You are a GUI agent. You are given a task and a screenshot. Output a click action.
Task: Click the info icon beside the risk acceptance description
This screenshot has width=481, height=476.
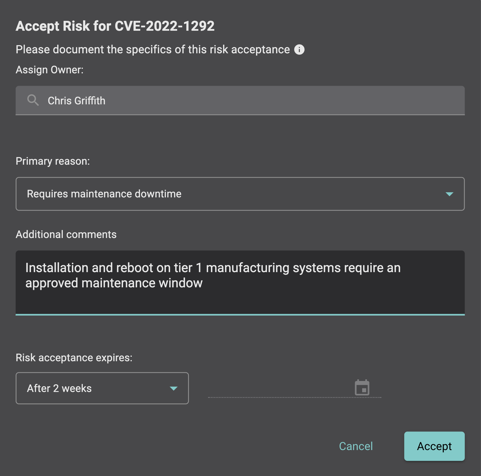(299, 50)
